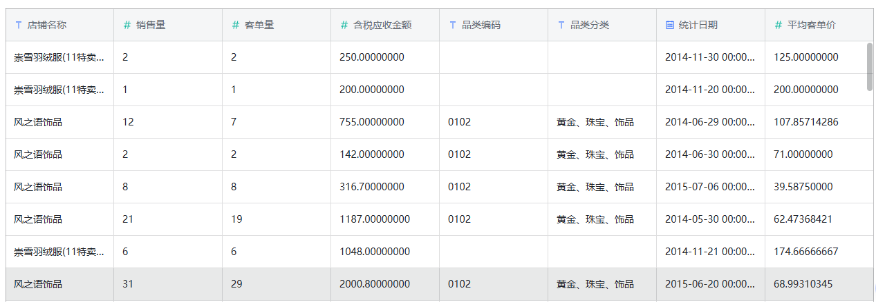Select the 含税应收金额 column header
Screen dimensions: 876x302
385,25
